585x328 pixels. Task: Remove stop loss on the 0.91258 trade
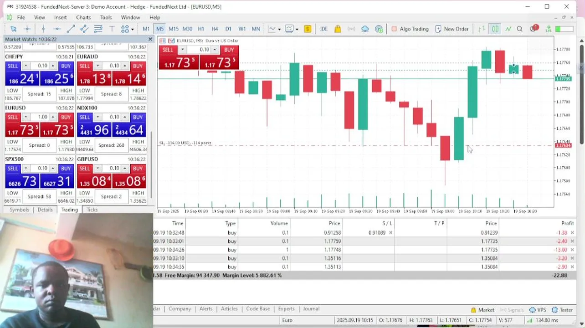(390, 232)
